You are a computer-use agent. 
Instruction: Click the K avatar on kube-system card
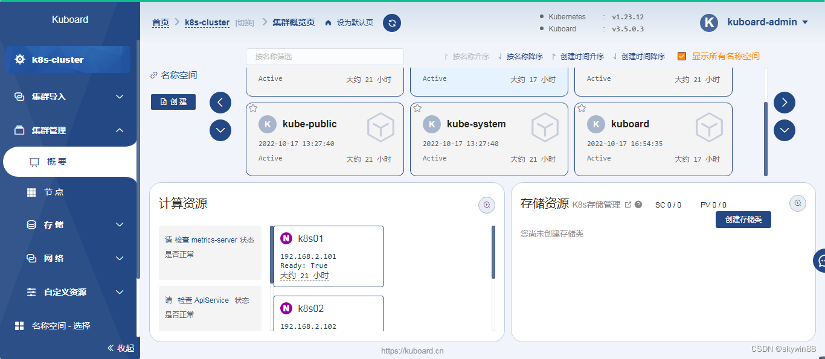[432, 124]
